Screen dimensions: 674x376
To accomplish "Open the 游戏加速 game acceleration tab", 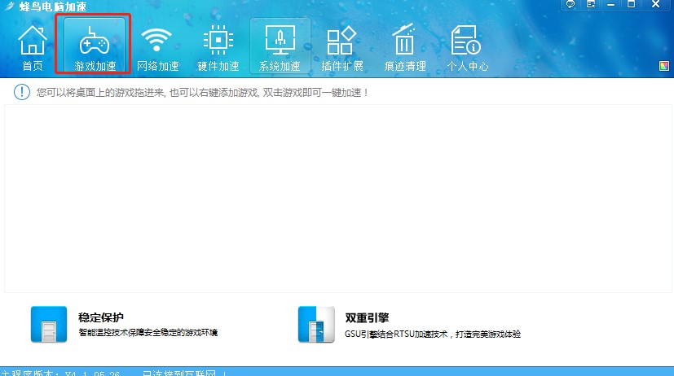I will [x=95, y=45].
